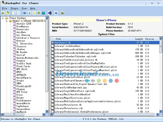Click the tree panel scroll up arrow
This screenshot has width=163, height=122.
point(47,18)
